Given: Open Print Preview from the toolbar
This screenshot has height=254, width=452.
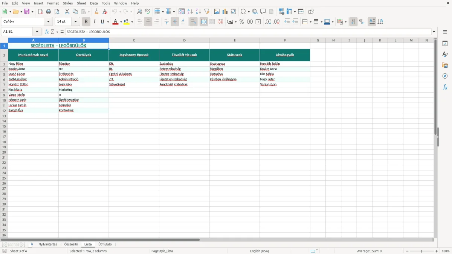Looking at the screenshot, I should pyautogui.click(x=57, y=12).
